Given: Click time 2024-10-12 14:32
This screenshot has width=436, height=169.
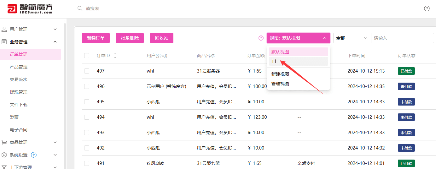Looking at the screenshot, I should coord(366,148).
